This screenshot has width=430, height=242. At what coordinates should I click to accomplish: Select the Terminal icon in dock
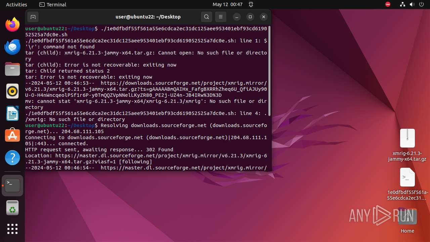point(12,185)
